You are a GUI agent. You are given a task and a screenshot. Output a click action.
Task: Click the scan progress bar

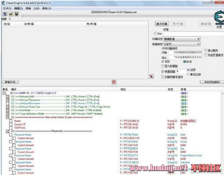pyautogui.click(x=118, y=16)
